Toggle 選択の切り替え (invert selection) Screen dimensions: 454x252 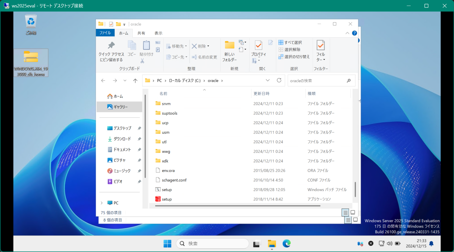[294, 57]
